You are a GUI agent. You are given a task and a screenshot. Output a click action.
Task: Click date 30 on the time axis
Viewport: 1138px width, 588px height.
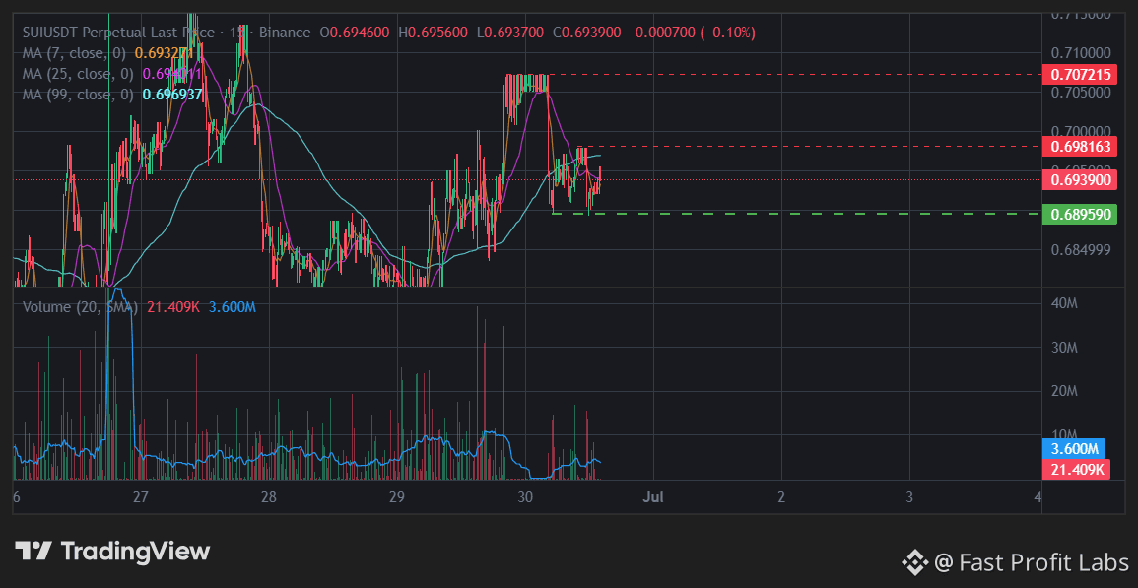tap(525, 498)
